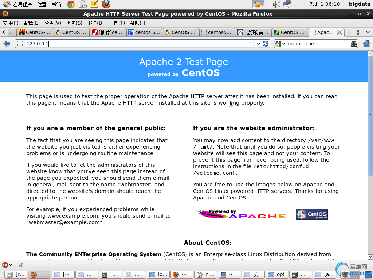Open the 系统 menu in the panel
The image size is (373, 279).
(56, 4)
